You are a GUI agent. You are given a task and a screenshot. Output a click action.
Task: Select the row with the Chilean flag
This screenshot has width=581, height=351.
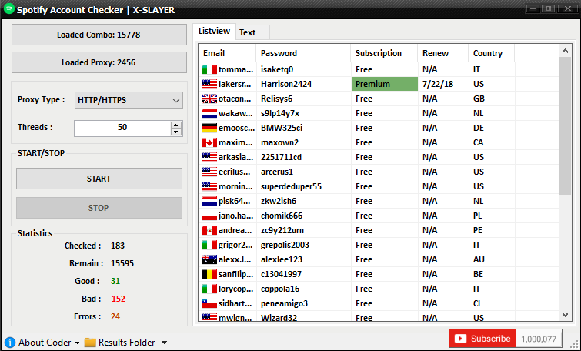(379, 303)
